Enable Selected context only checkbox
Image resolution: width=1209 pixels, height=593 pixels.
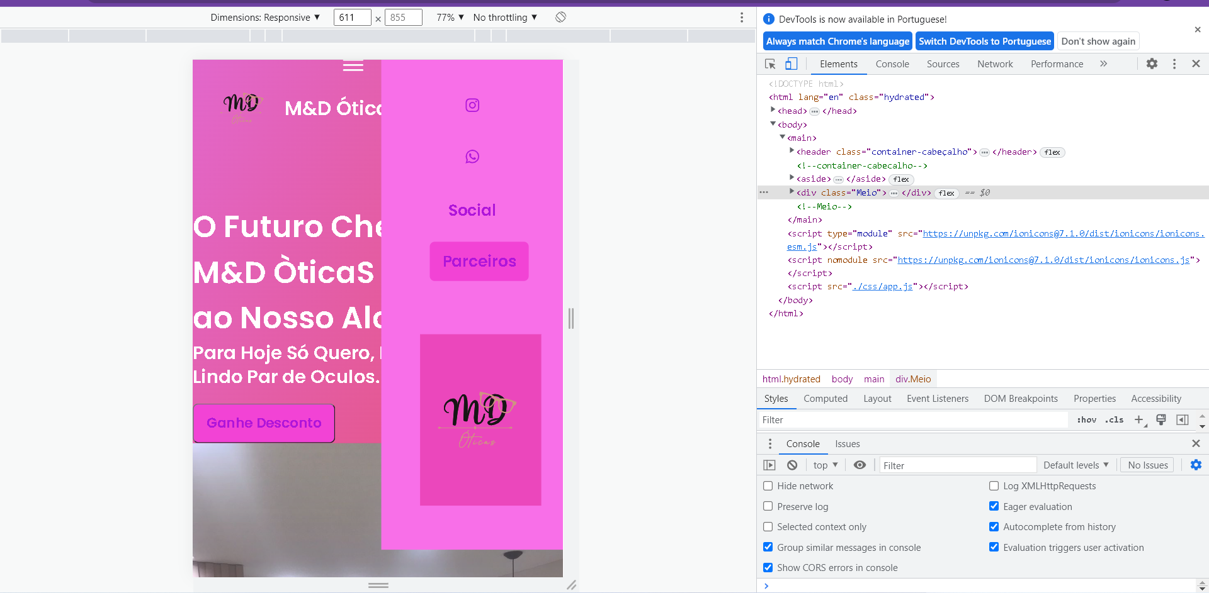click(x=768, y=526)
